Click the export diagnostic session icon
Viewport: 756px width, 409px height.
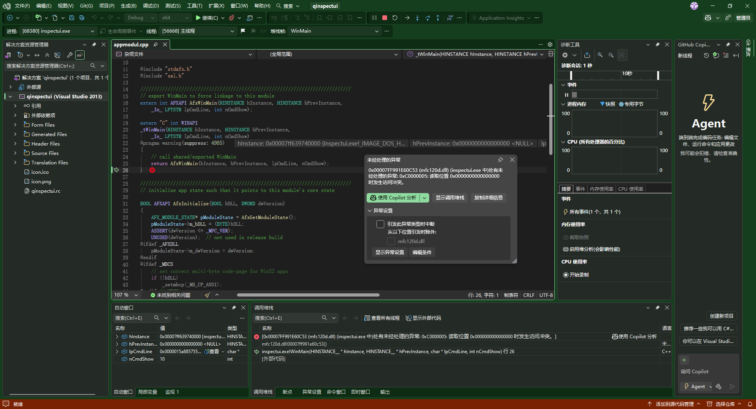coord(587,55)
